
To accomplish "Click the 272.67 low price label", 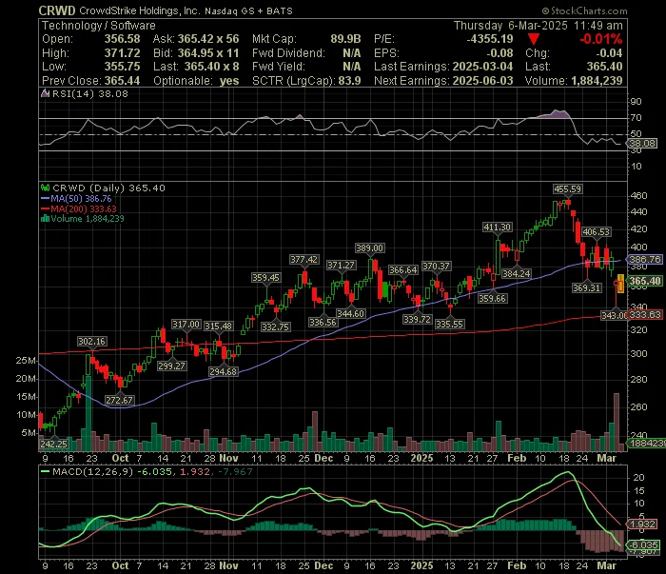I will [120, 400].
